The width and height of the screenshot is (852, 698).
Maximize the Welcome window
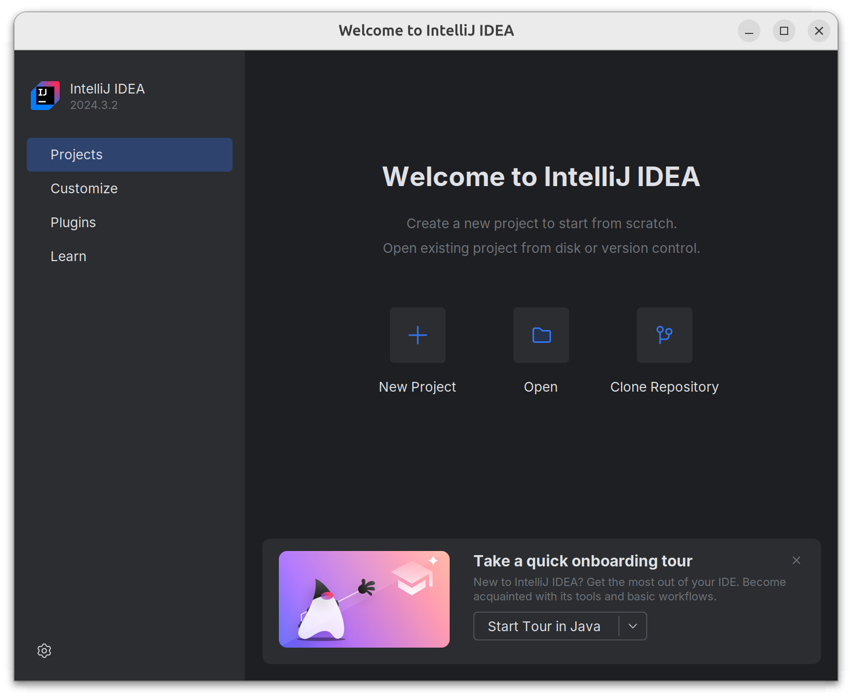pyautogui.click(x=784, y=31)
